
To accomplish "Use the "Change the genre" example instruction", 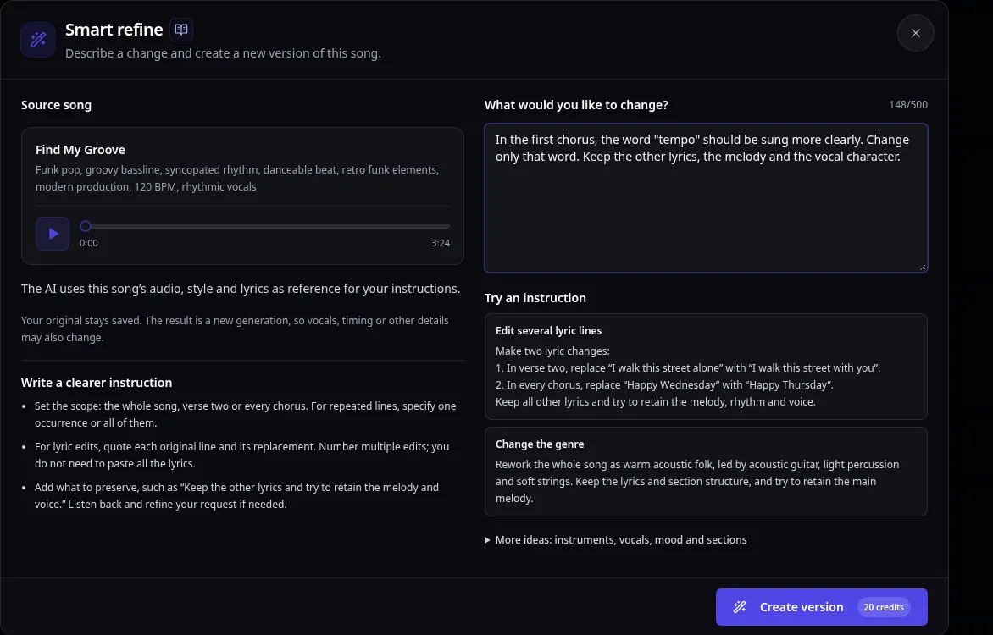I will coord(706,472).
